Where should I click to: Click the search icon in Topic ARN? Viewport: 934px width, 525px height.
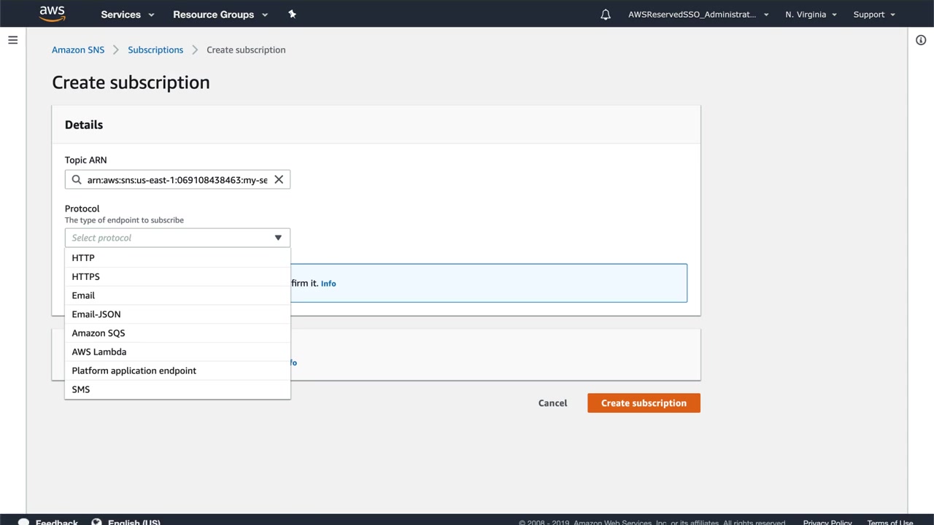pos(77,179)
